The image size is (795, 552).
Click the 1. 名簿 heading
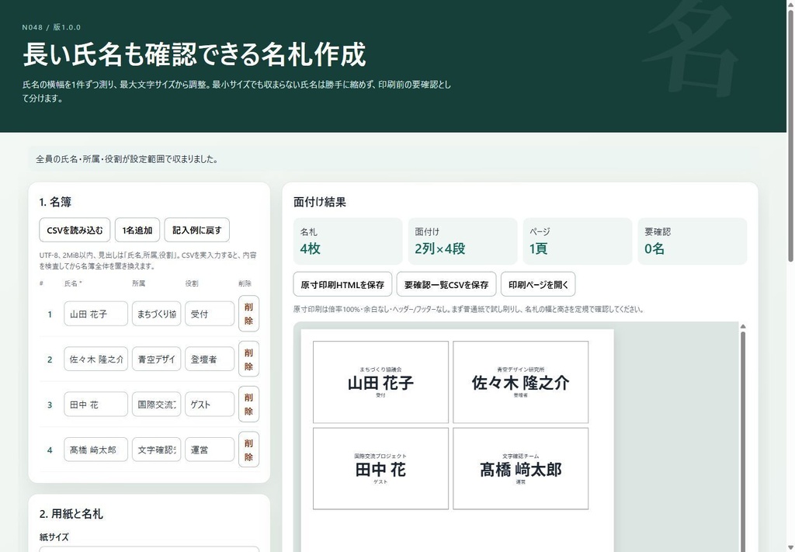55,202
